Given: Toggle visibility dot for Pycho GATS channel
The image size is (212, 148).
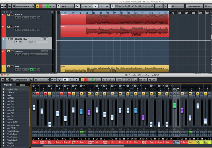Looking at the screenshot, I should pyautogui.click(x=4, y=122).
